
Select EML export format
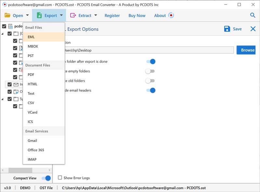click(x=44, y=37)
